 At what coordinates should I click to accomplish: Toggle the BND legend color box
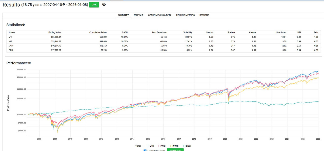tap(184, 146)
